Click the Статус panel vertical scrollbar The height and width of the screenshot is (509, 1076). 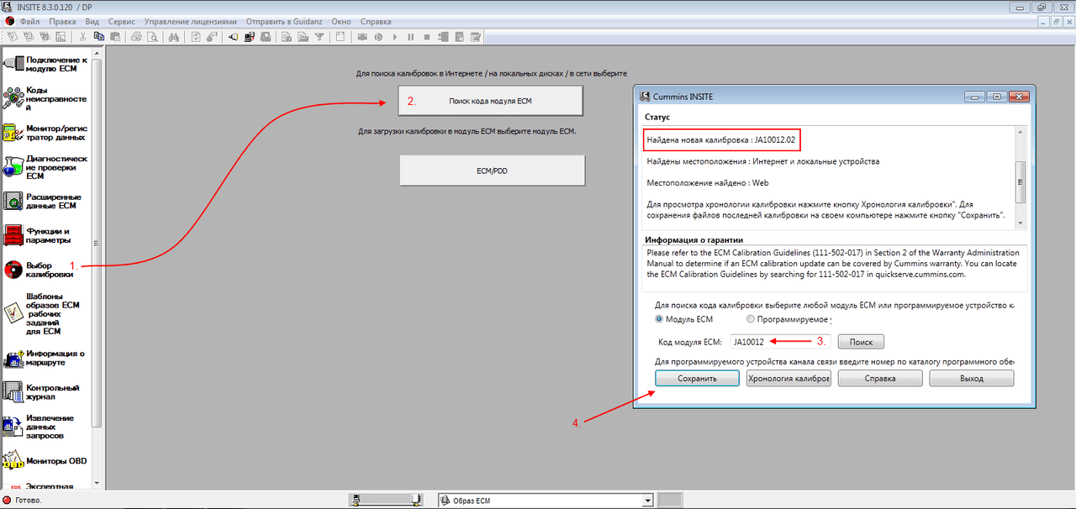1021,176
